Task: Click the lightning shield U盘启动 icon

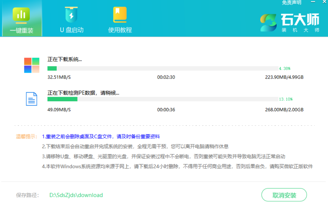Action: [71, 15]
